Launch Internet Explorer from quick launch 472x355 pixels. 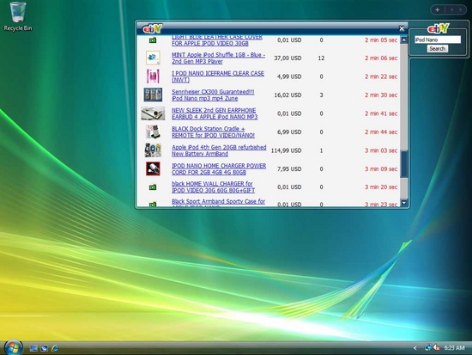pos(55,348)
